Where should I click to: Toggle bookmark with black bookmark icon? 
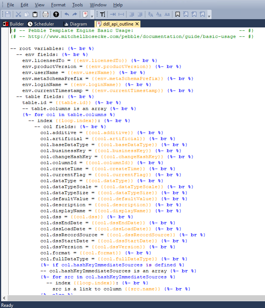[x=178, y=14]
